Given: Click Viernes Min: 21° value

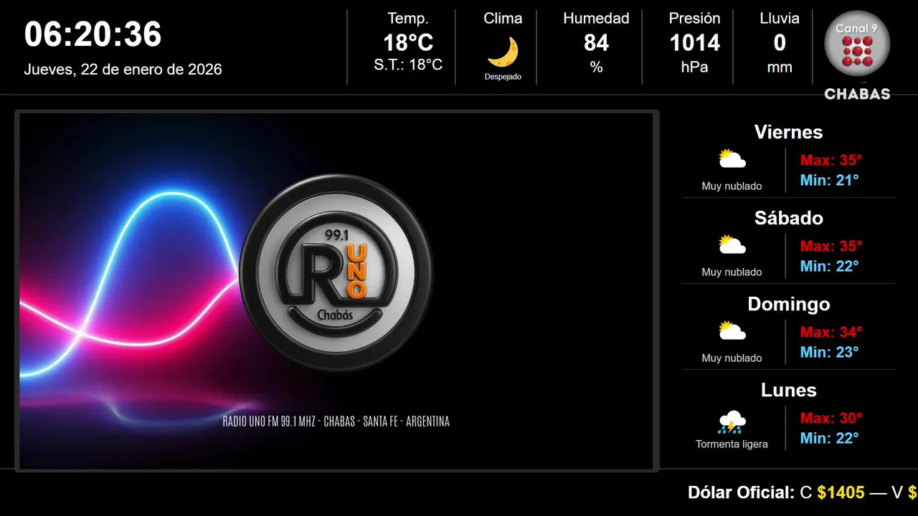Looking at the screenshot, I should point(829,180).
